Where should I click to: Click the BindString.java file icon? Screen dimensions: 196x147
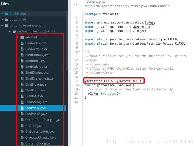coord(22,102)
